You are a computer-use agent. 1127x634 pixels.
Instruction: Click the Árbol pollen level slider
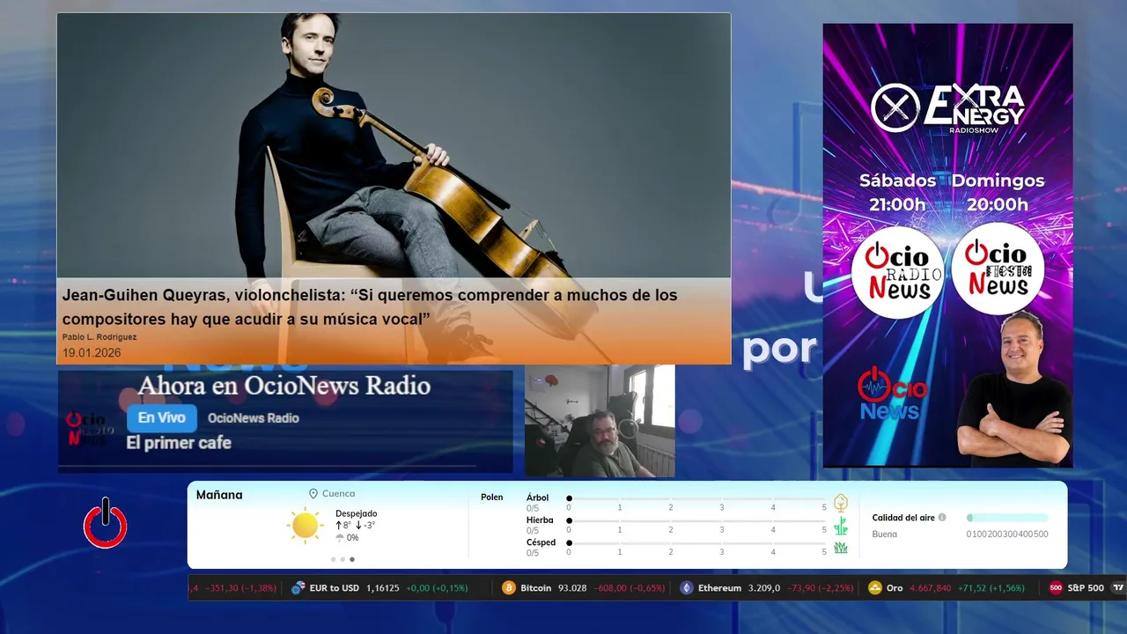tap(697, 498)
